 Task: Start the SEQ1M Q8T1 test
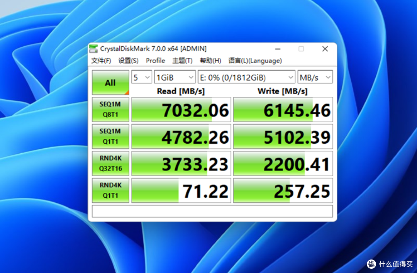111,109
